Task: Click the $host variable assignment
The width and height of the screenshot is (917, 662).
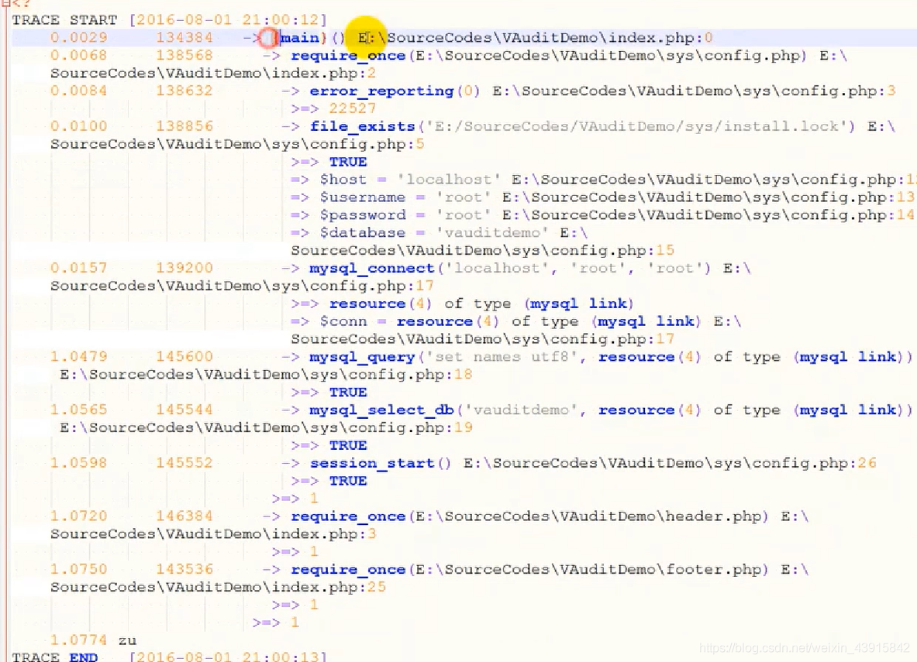Action: (x=409, y=180)
